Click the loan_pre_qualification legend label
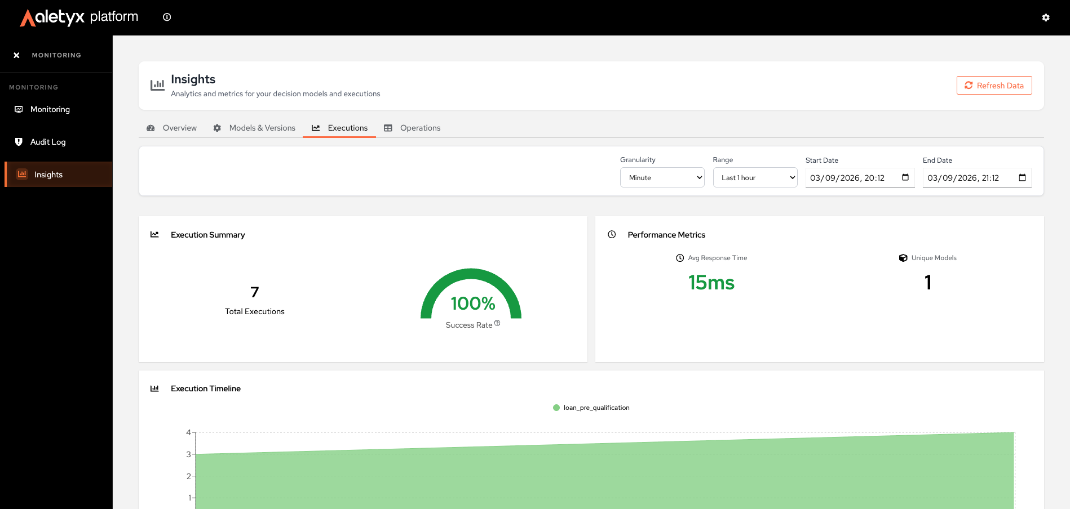Image resolution: width=1070 pixels, height=509 pixels. tap(596, 408)
